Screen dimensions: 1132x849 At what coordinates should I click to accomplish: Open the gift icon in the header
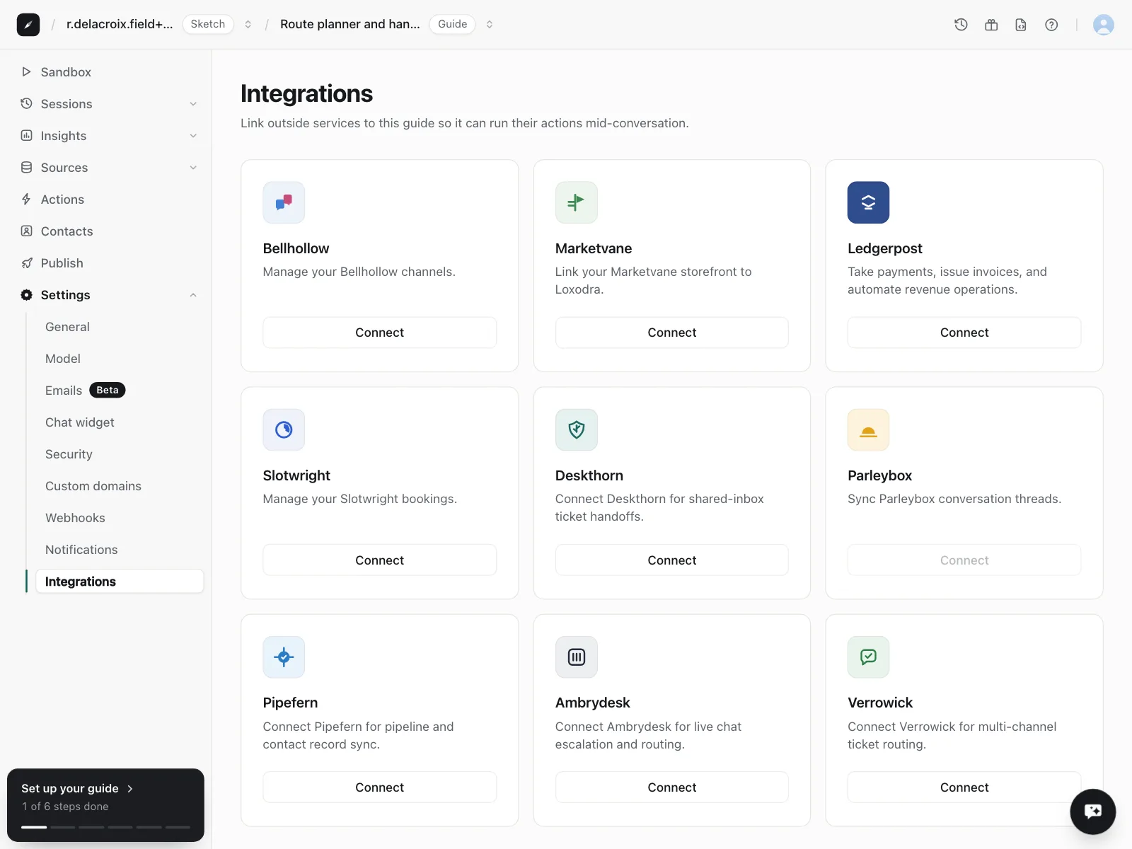click(991, 25)
